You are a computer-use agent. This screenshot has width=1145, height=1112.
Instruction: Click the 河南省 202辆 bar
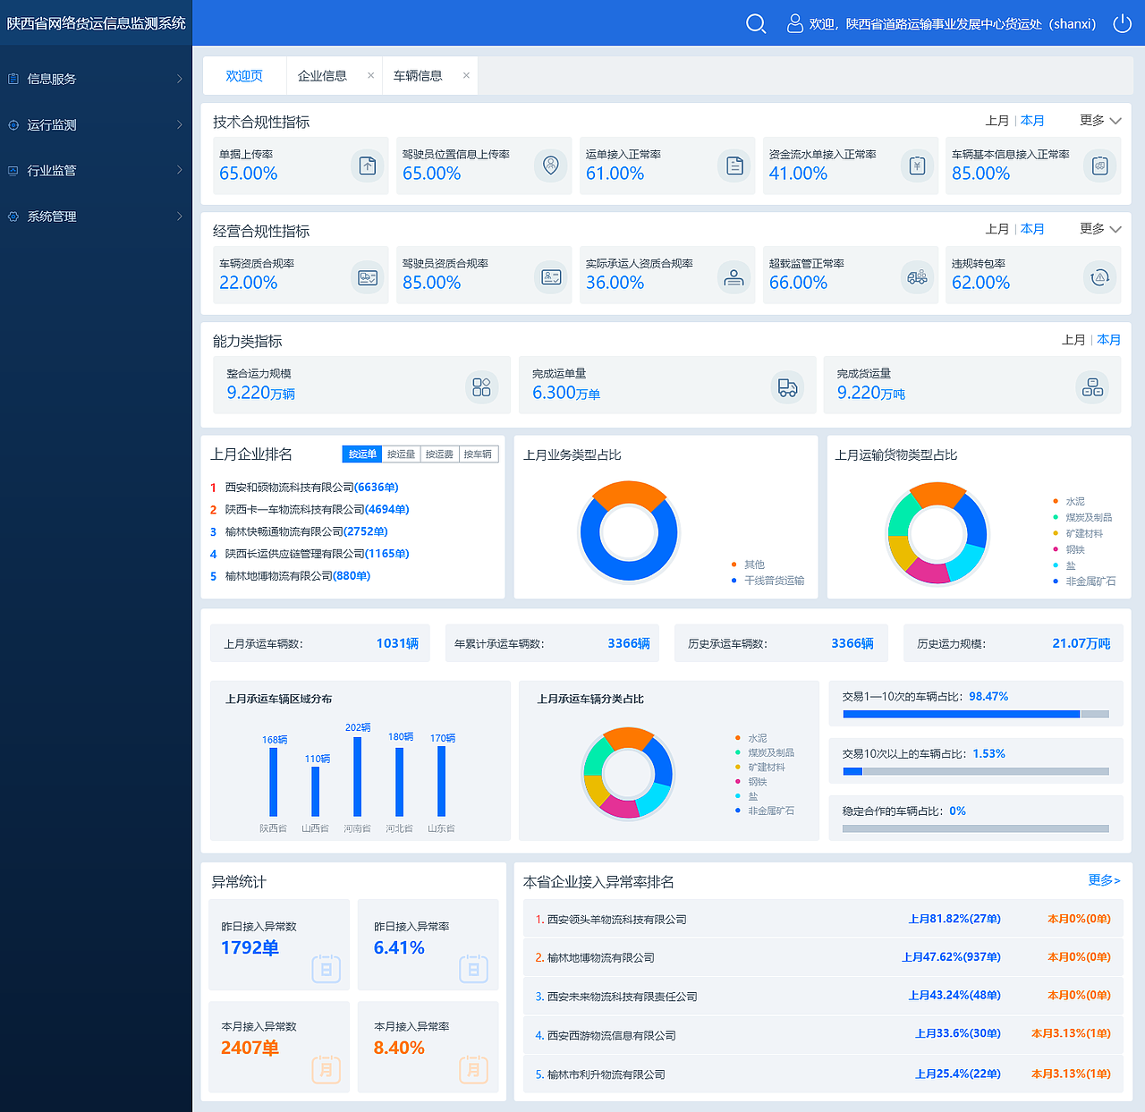pyautogui.click(x=358, y=775)
